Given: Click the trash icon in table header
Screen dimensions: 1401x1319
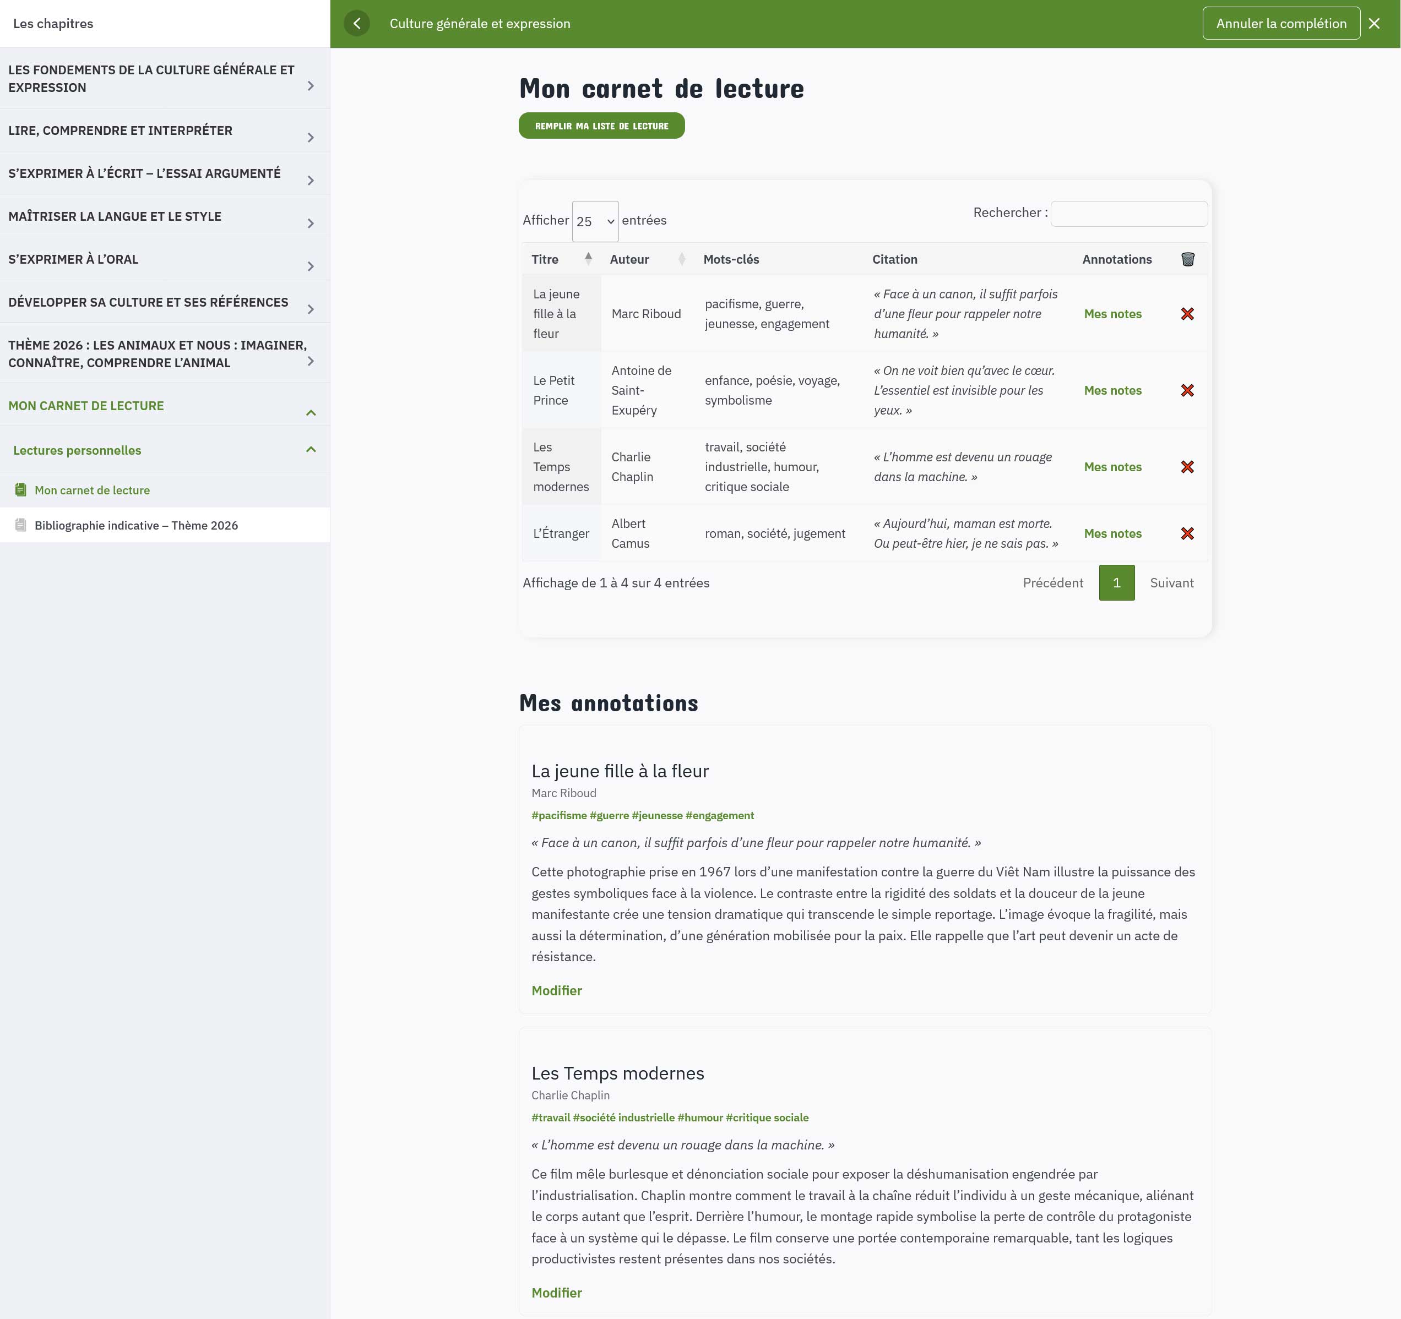Looking at the screenshot, I should click(x=1187, y=259).
